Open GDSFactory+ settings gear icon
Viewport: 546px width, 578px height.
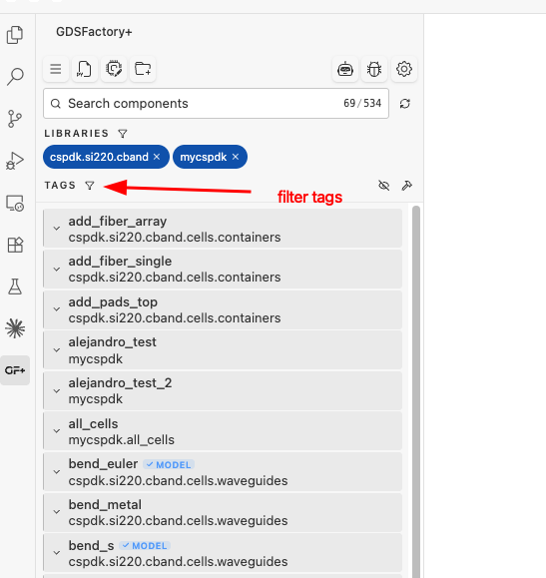(x=404, y=69)
